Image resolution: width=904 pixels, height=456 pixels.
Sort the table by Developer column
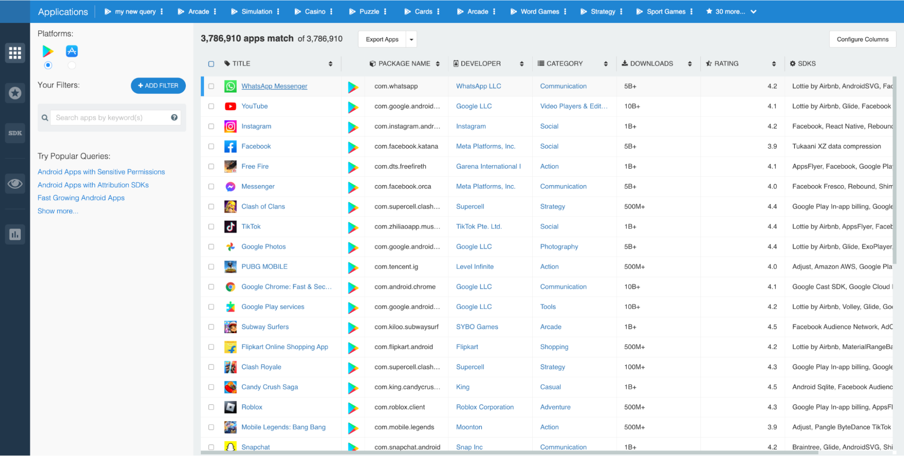click(x=522, y=64)
